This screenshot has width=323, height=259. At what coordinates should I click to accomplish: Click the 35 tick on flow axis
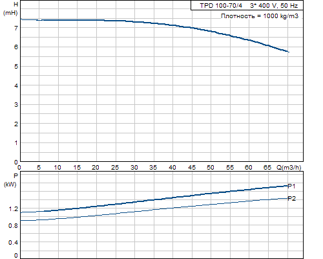point(153,168)
